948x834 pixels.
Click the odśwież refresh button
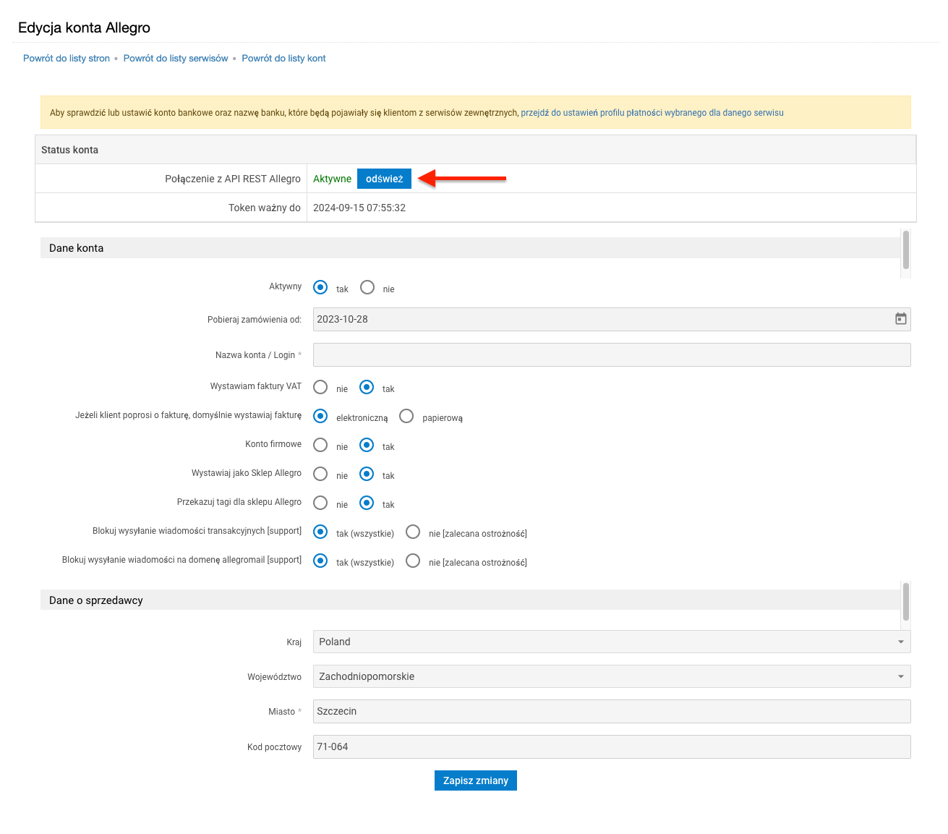coord(384,179)
